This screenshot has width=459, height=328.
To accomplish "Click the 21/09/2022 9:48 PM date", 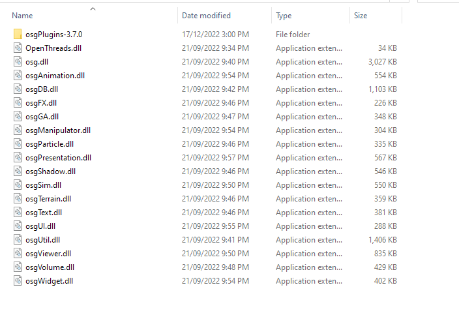I will (215, 267).
